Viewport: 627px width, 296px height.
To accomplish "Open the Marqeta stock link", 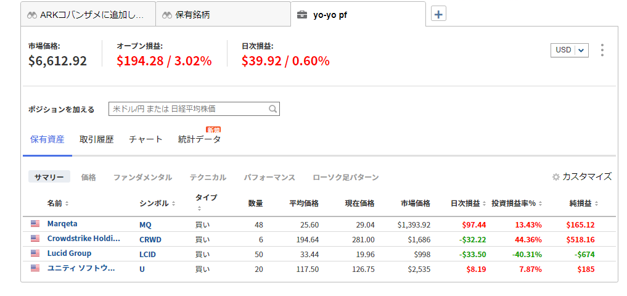I will tap(62, 224).
